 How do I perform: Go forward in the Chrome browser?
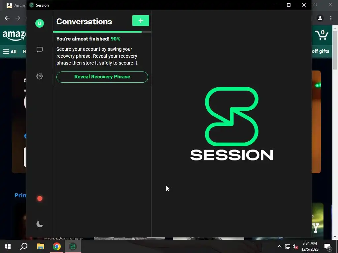click(x=18, y=18)
